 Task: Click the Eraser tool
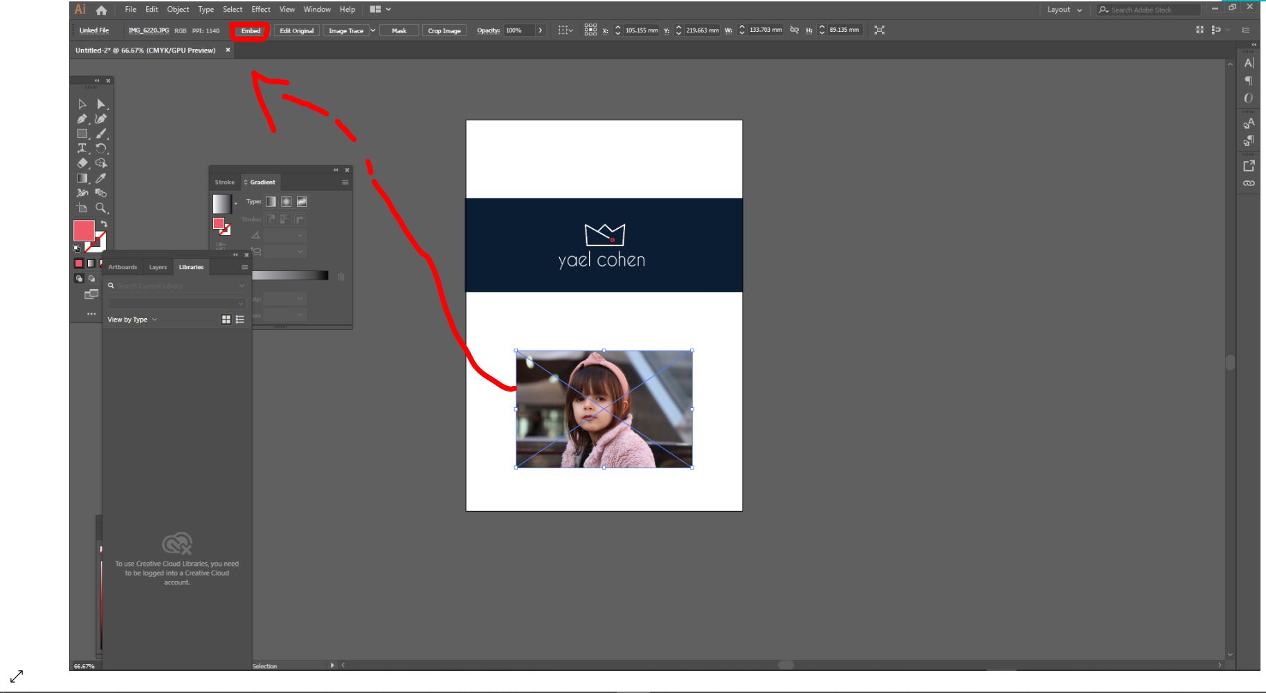(82, 163)
